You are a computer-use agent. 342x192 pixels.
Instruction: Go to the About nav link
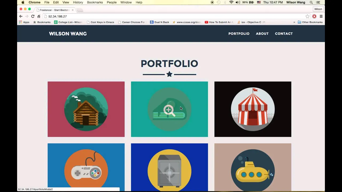point(262,34)
